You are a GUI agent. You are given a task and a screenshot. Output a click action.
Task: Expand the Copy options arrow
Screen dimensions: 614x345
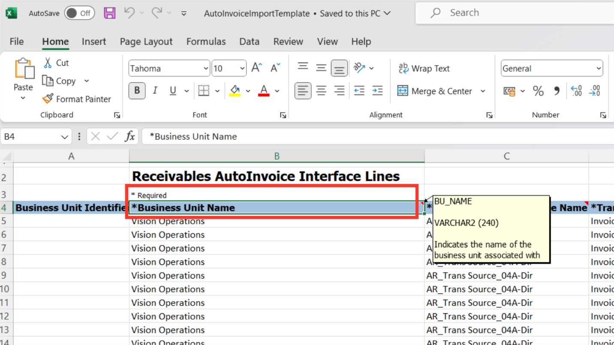[x=87, y=81]
